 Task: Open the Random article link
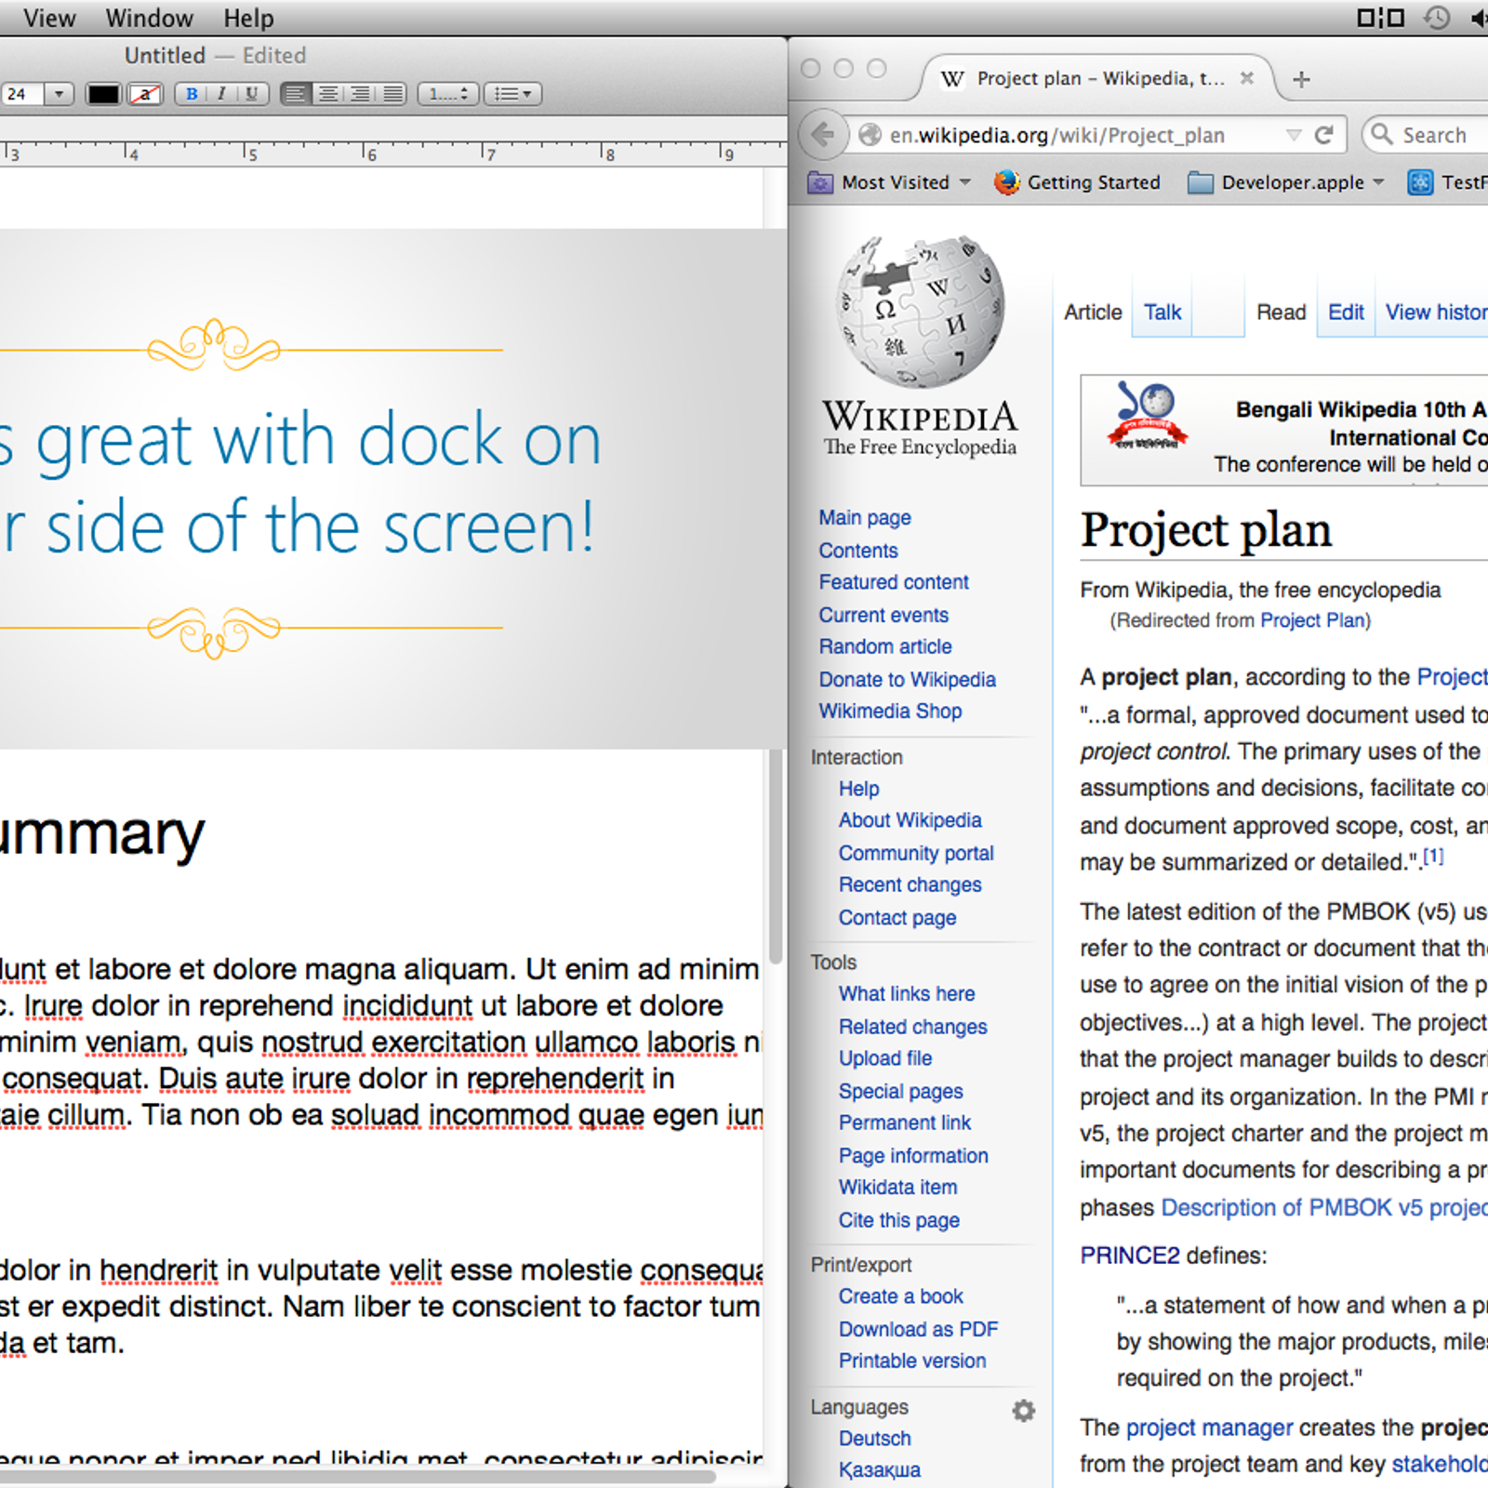(x=884, y=646)
